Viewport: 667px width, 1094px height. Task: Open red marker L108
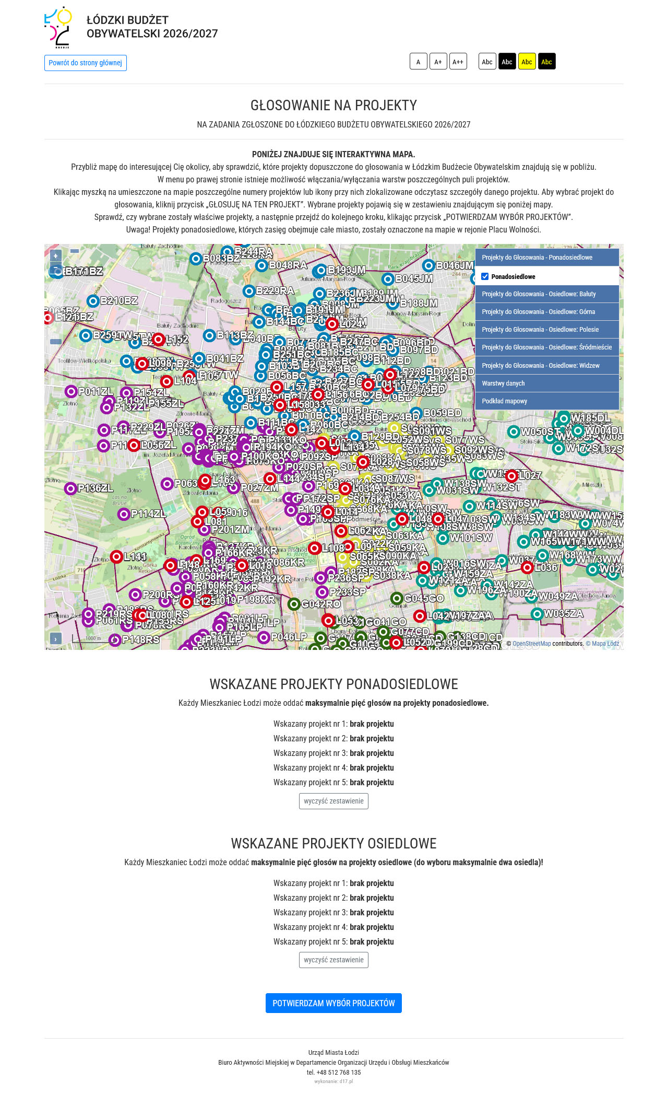314,548
